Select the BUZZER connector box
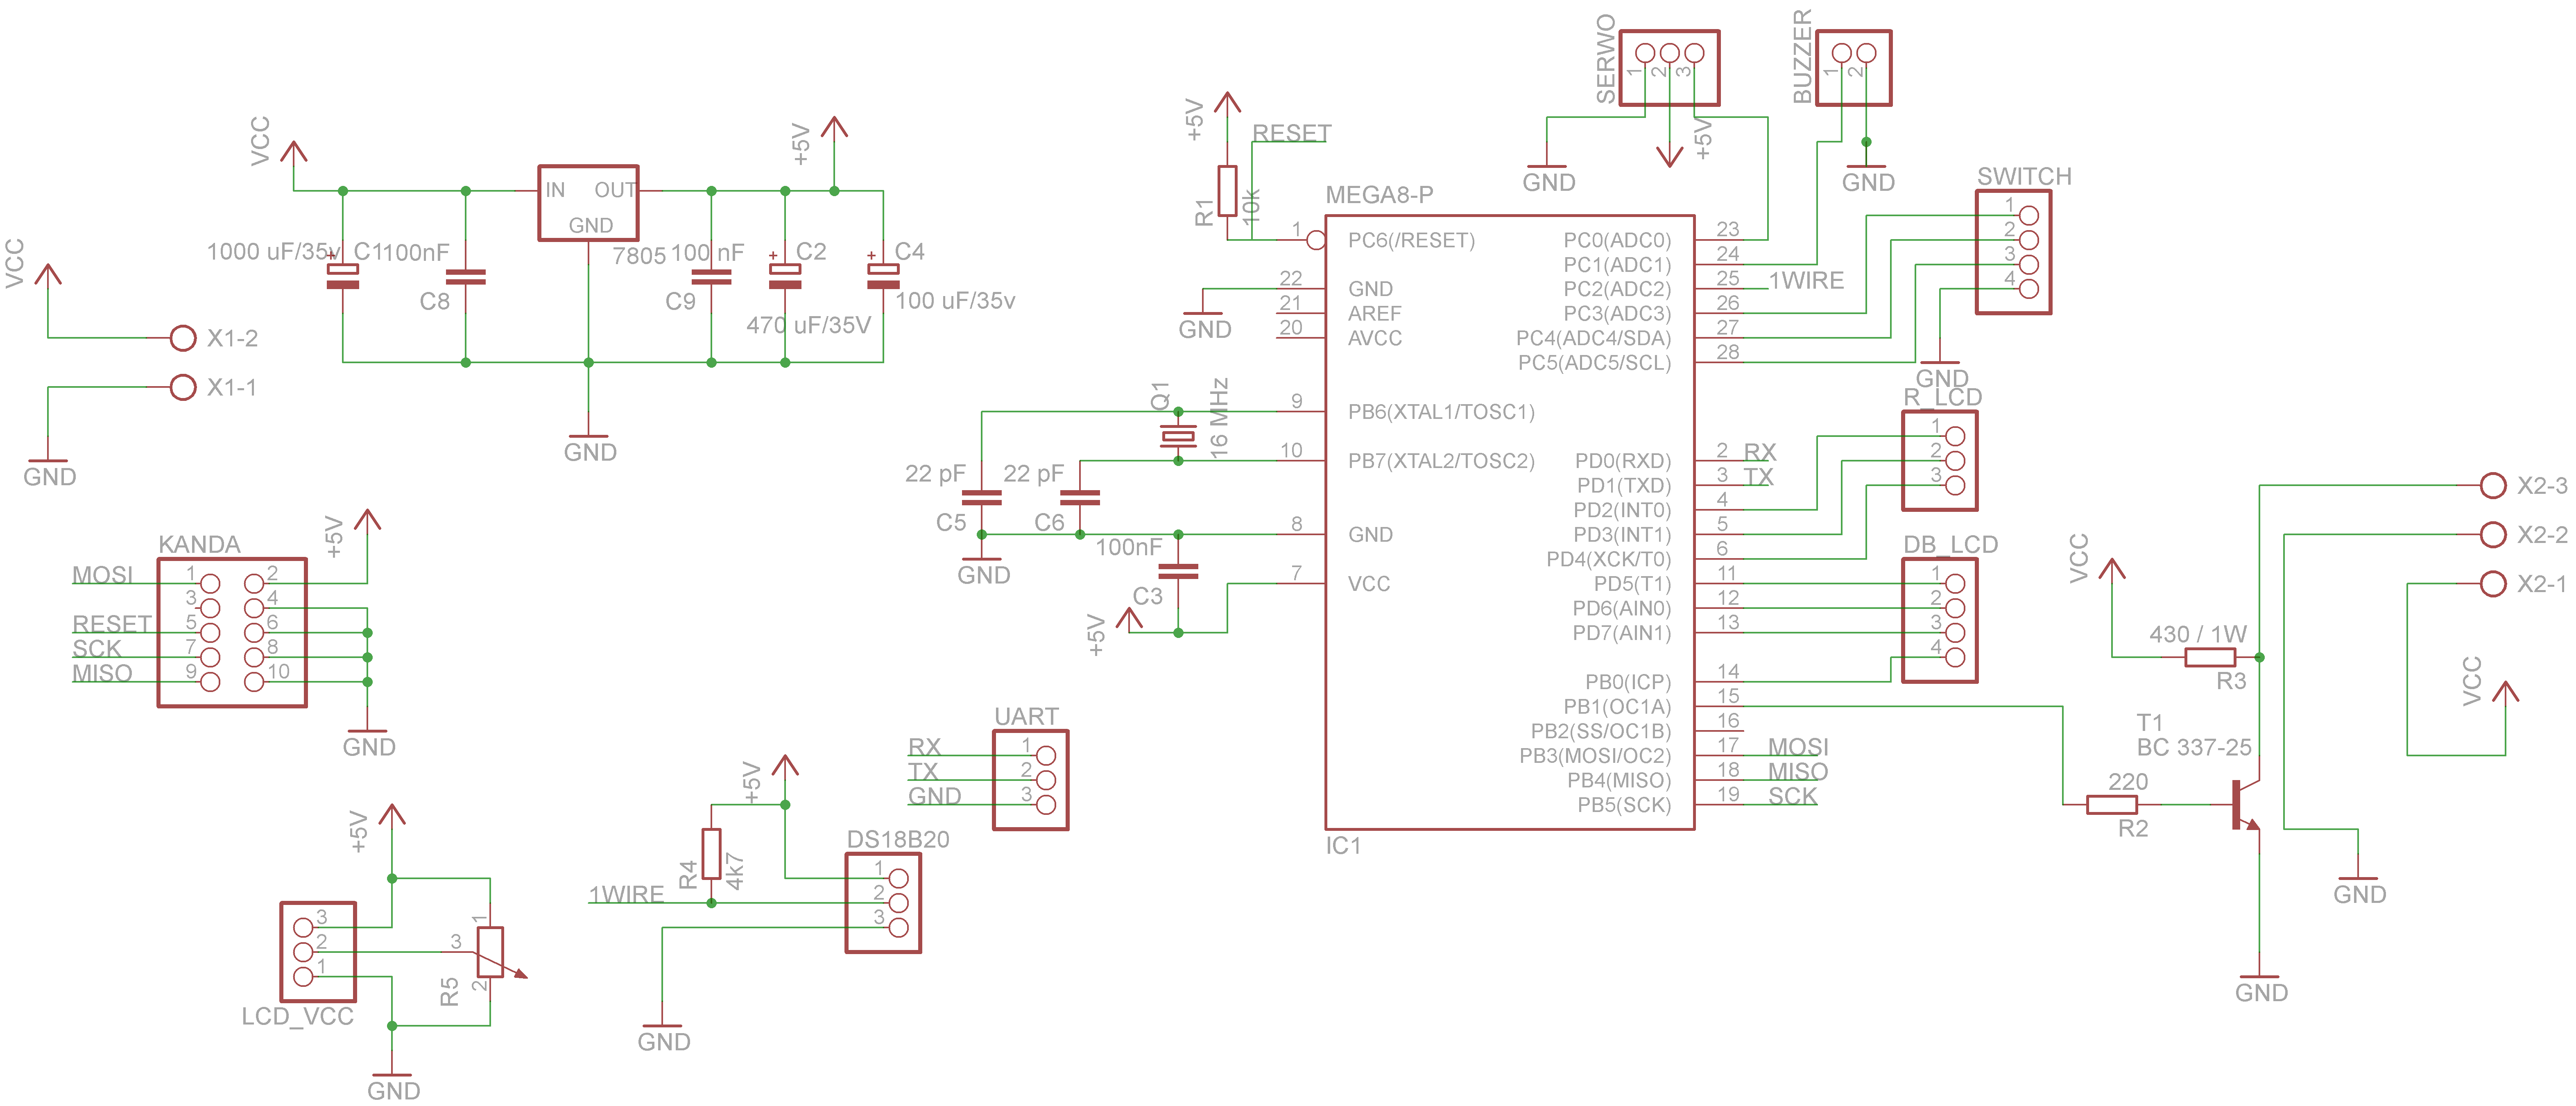Viewport: 2576px width, 1106px height. (x=1853, y=67)
